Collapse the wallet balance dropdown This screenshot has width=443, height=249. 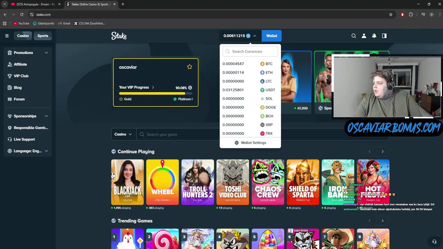(255, 36)
